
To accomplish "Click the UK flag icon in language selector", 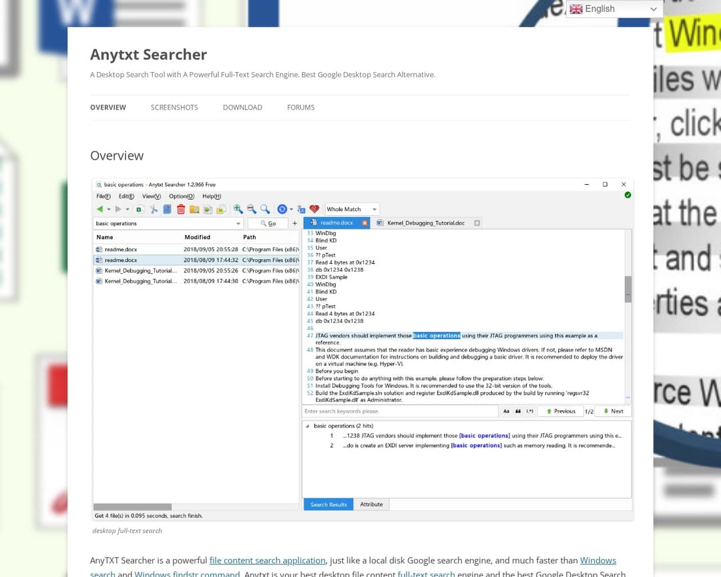I will click(x=576, y=9).
